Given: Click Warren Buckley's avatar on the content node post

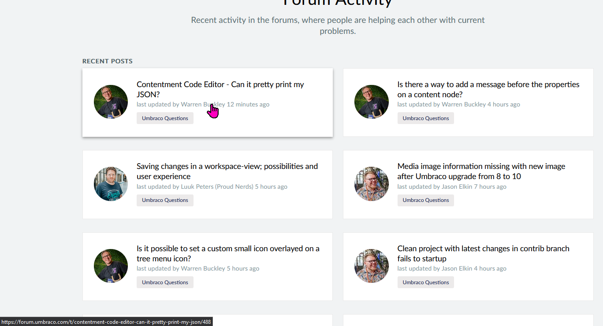Looking at the screenshot, I should click(x=372, y=102).
